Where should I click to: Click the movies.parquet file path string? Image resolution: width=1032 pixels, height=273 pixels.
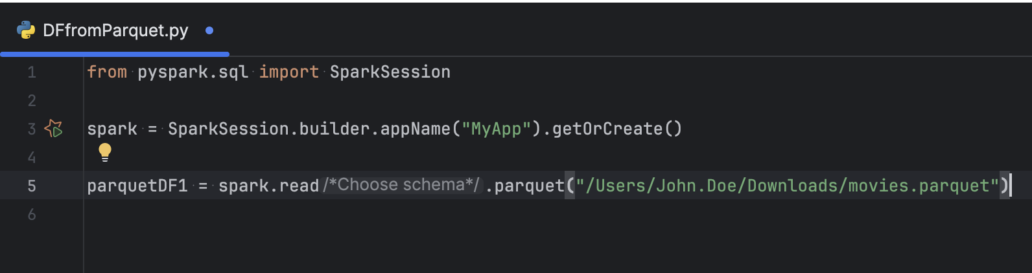[x=787, y=186]
